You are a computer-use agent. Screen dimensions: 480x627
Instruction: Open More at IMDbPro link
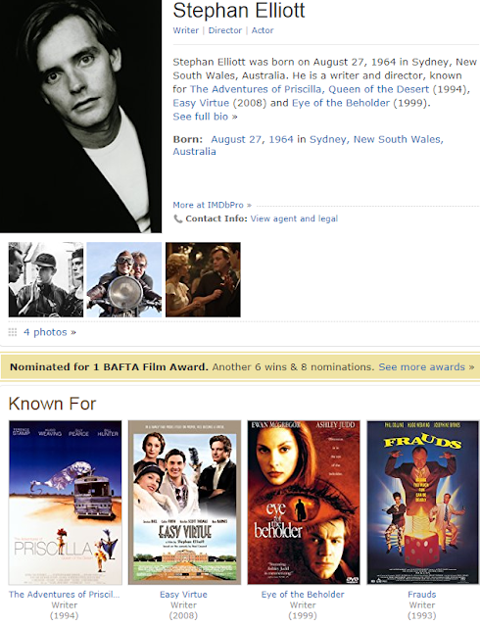[212, 205]
